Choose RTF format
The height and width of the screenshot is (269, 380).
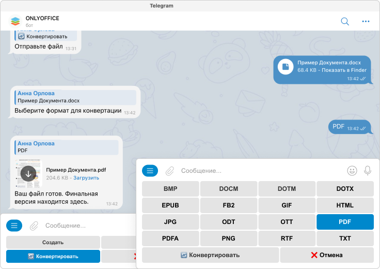287,238
